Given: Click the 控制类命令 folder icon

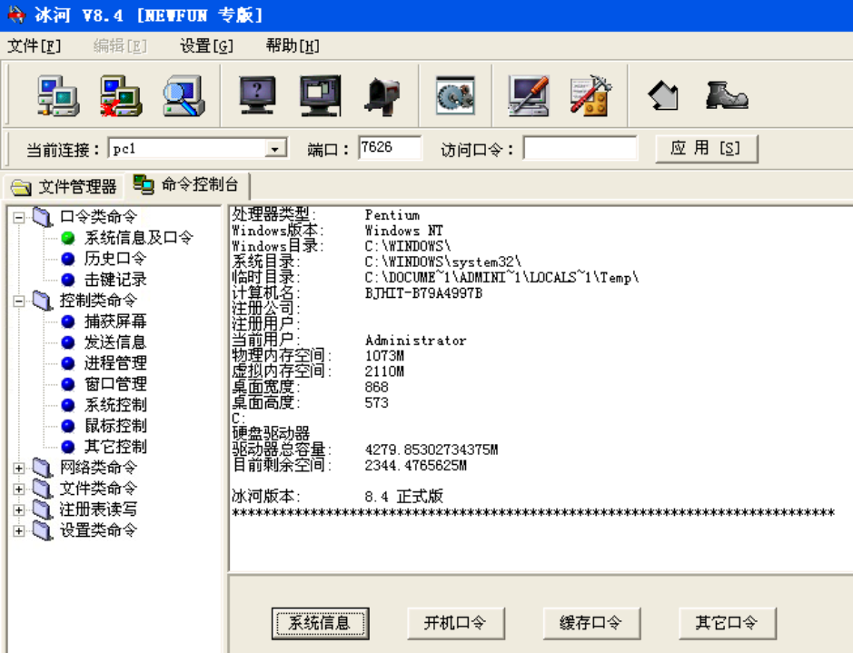Looking at the screenshot, I should [43, 300].
